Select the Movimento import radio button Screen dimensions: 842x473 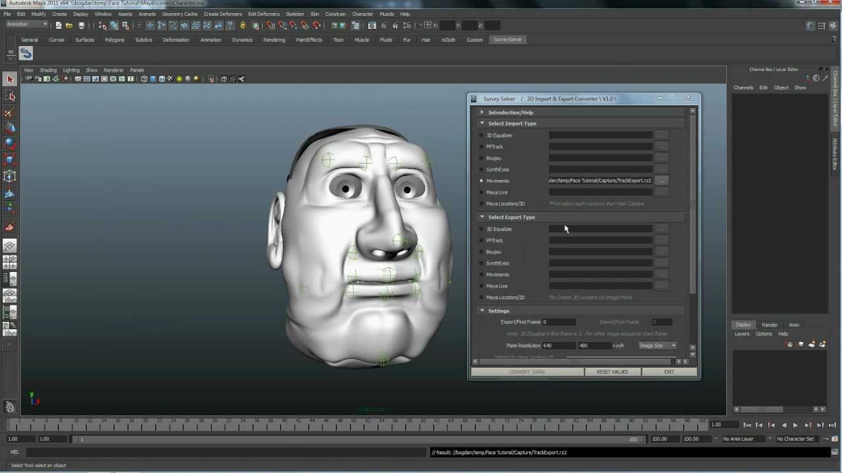pos(482,181)
